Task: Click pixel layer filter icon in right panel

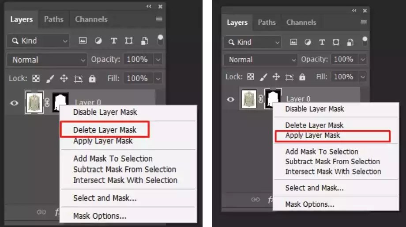Action: point(293,42)
